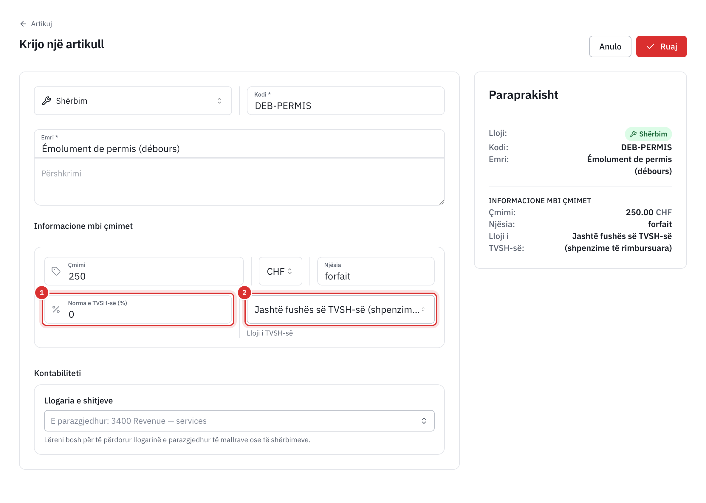Click the Norma e TVSH-së percentage field

click(x=138, y=309)
